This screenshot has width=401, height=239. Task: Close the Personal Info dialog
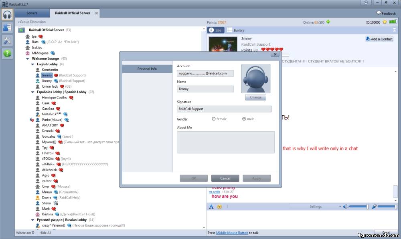pos(275,54)
